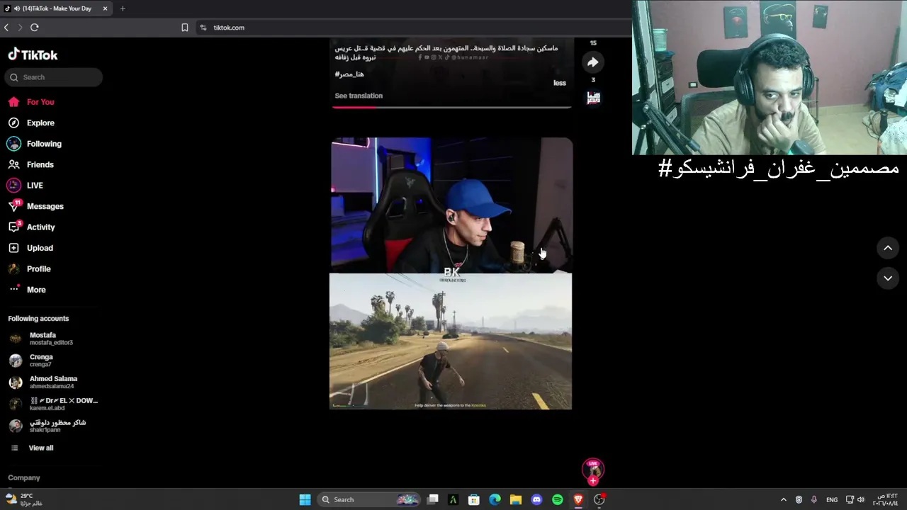Click See translation under the caption
The width and height of the screenshot is (907, 510).
tap(359, 96)
